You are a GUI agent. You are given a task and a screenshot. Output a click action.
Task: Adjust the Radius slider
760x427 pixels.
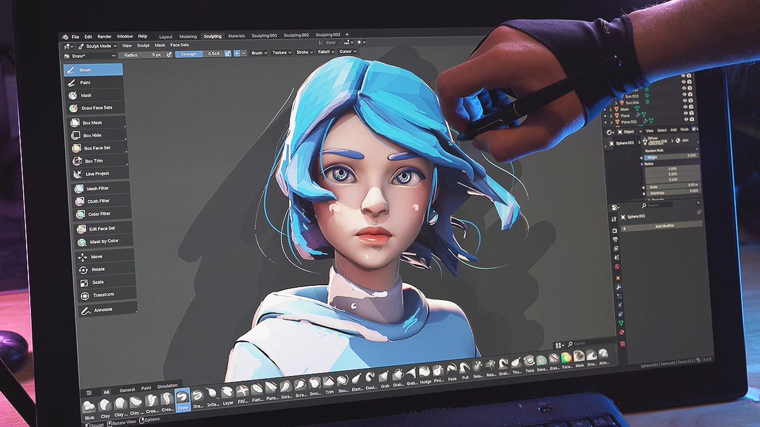pos(141,55)
